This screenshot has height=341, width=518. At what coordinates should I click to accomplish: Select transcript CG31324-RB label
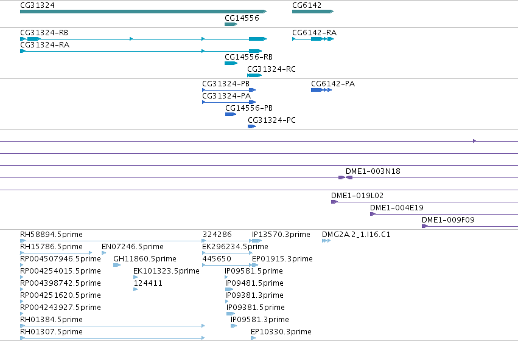[x=44, y=33]
